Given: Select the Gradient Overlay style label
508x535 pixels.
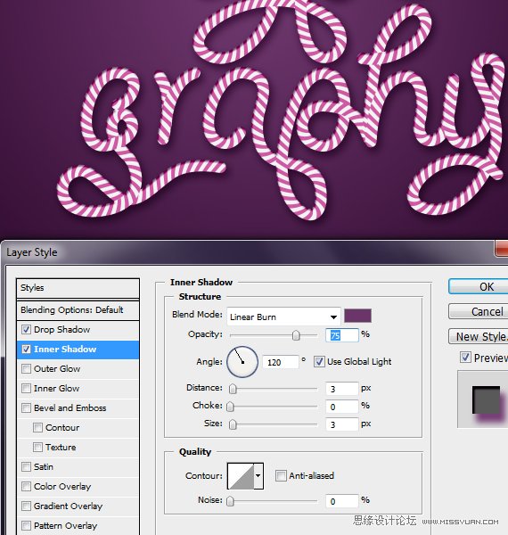Looking at the screenshot, I should (x=69, y=506).
